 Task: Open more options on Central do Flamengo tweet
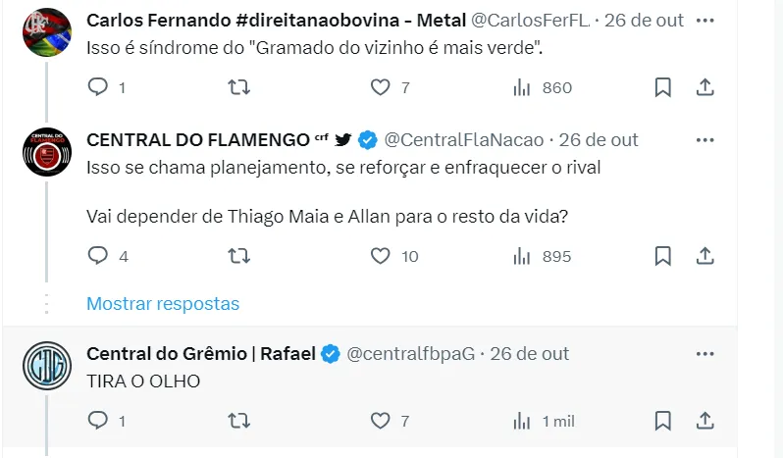(x=705, y=139)
